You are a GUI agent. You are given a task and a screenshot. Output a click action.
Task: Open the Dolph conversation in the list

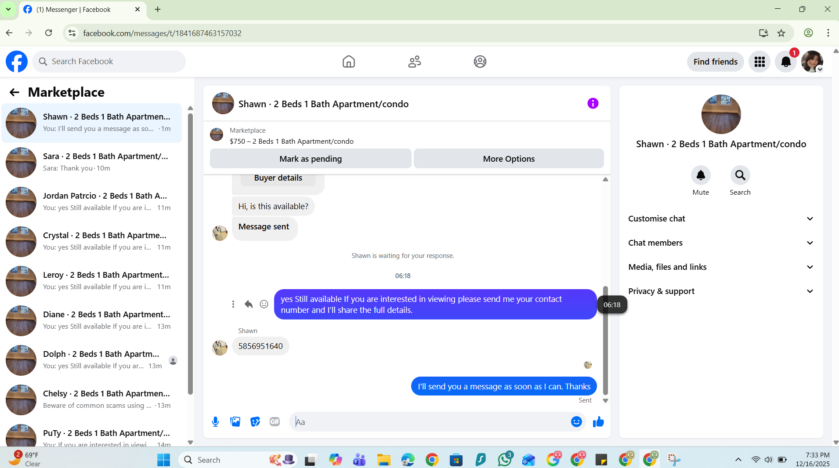(x=92, y=360)
